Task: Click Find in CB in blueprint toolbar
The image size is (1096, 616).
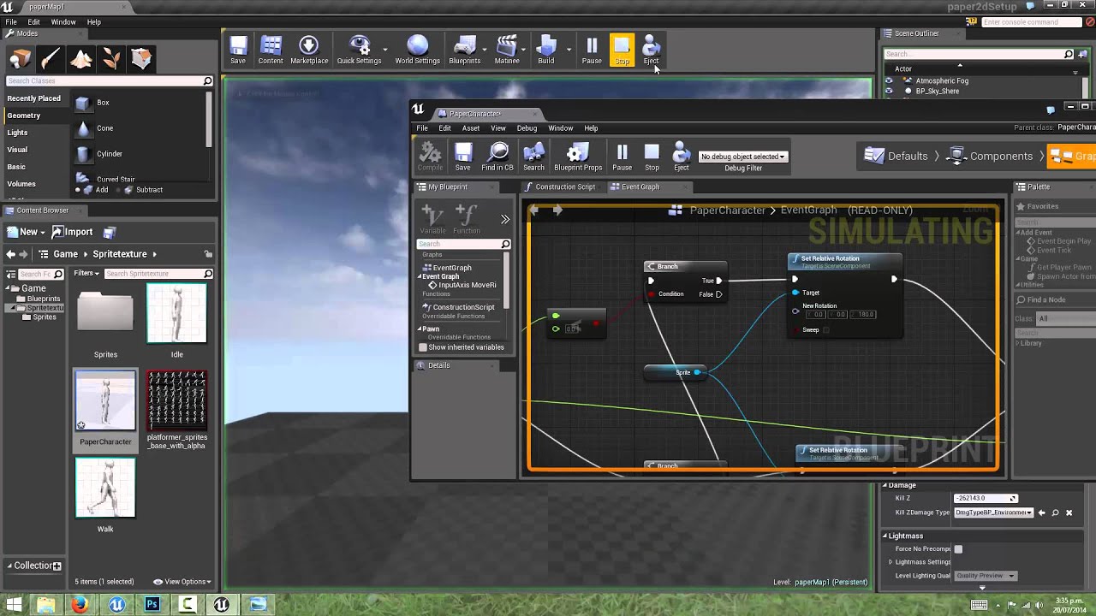Action: (497, 157)
